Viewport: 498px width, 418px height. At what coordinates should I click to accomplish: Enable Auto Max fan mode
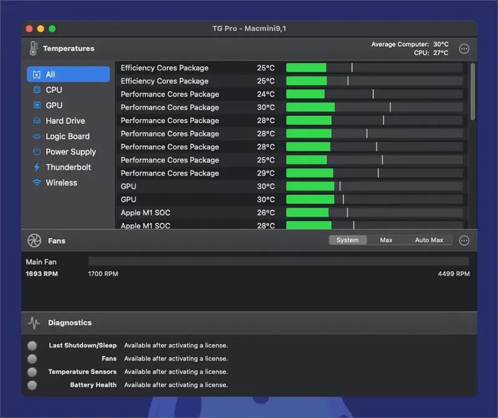pyautogui.click(x=429, y=239)
